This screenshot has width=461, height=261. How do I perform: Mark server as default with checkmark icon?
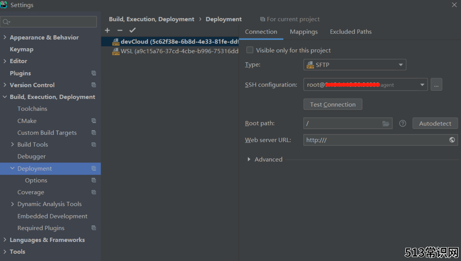pos(132,30)
